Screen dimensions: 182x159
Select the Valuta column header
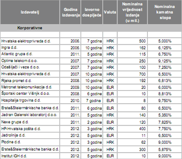(x=110, y=12)
